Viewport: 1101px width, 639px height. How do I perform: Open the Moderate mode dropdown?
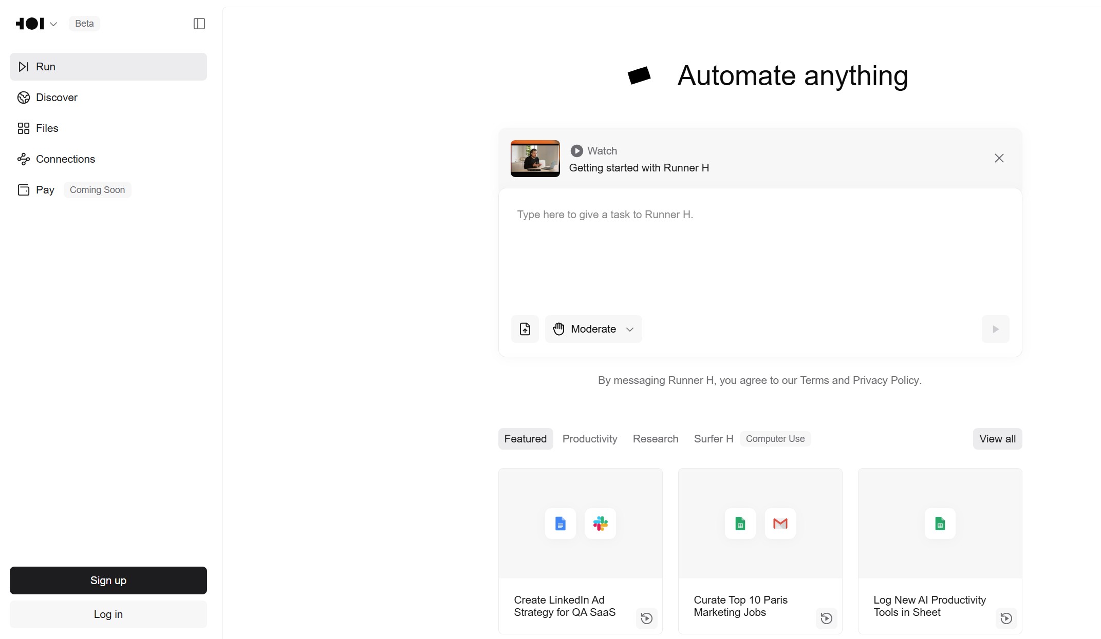[594, 329]
